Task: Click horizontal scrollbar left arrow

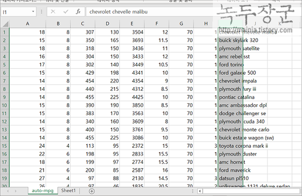Action: tap(200, 191)
